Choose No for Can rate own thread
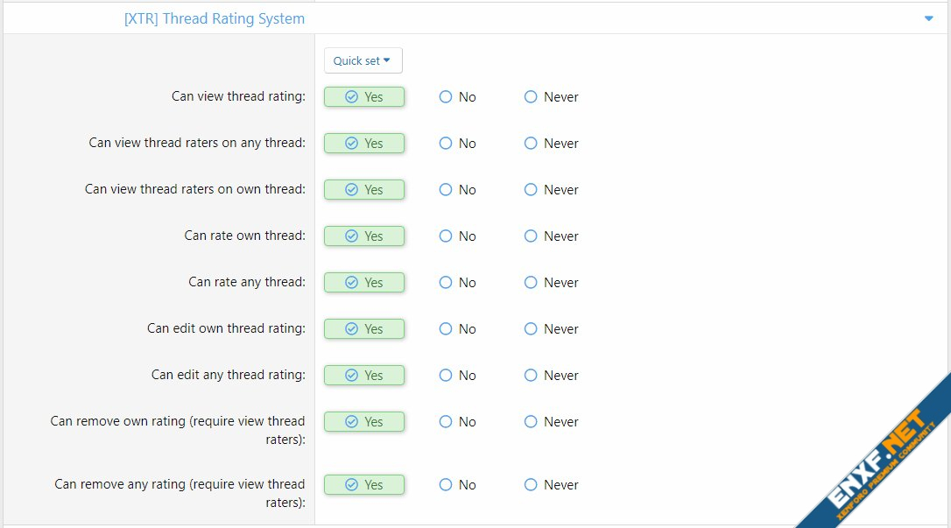Image resolution: width=951 pixels, height=528 pixels. click(457, 236)
